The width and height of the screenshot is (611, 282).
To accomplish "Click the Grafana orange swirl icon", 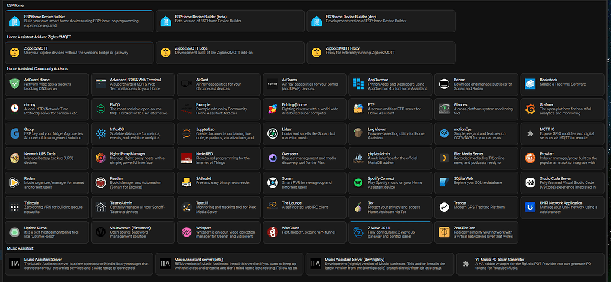I will [x=530, y=109].
